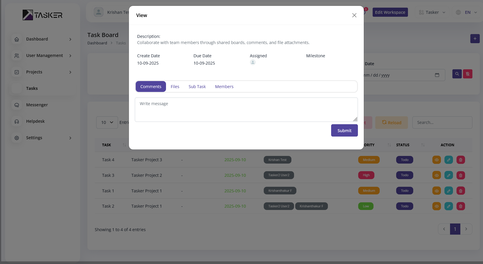Open the entries per page dropdown

click(x=107, y=122)
